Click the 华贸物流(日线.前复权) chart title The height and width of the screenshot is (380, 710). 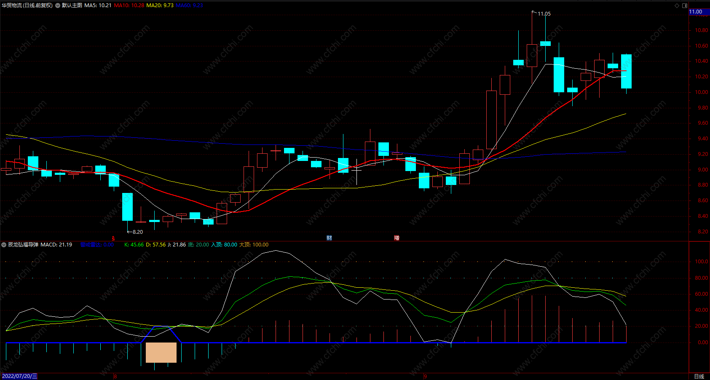point(27,5)
